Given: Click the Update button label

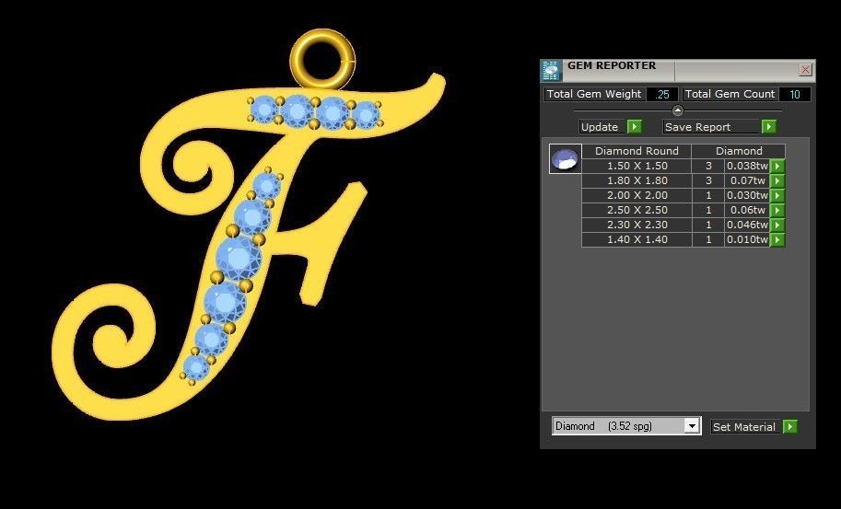Looking at the screenshot, I should point(602,127).
